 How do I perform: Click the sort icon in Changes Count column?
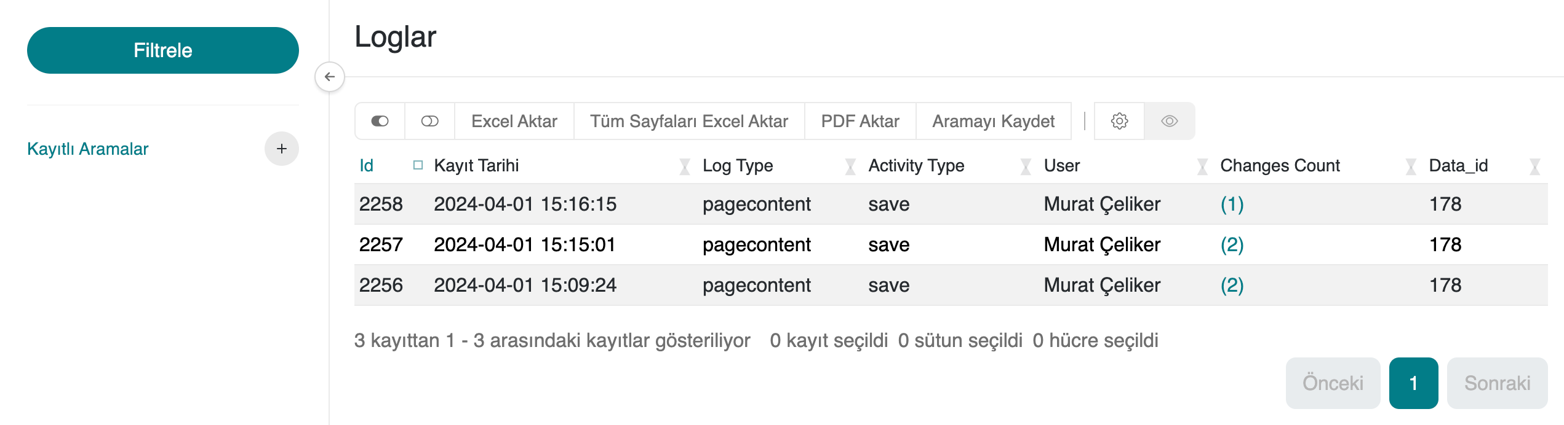pyautogui.click(x=1411, y=166)
